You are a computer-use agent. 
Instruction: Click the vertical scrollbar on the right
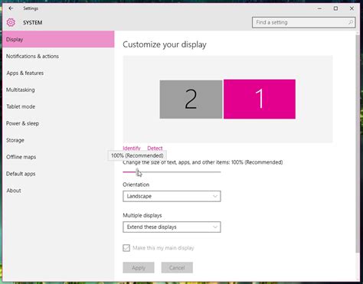coord(358,143)
